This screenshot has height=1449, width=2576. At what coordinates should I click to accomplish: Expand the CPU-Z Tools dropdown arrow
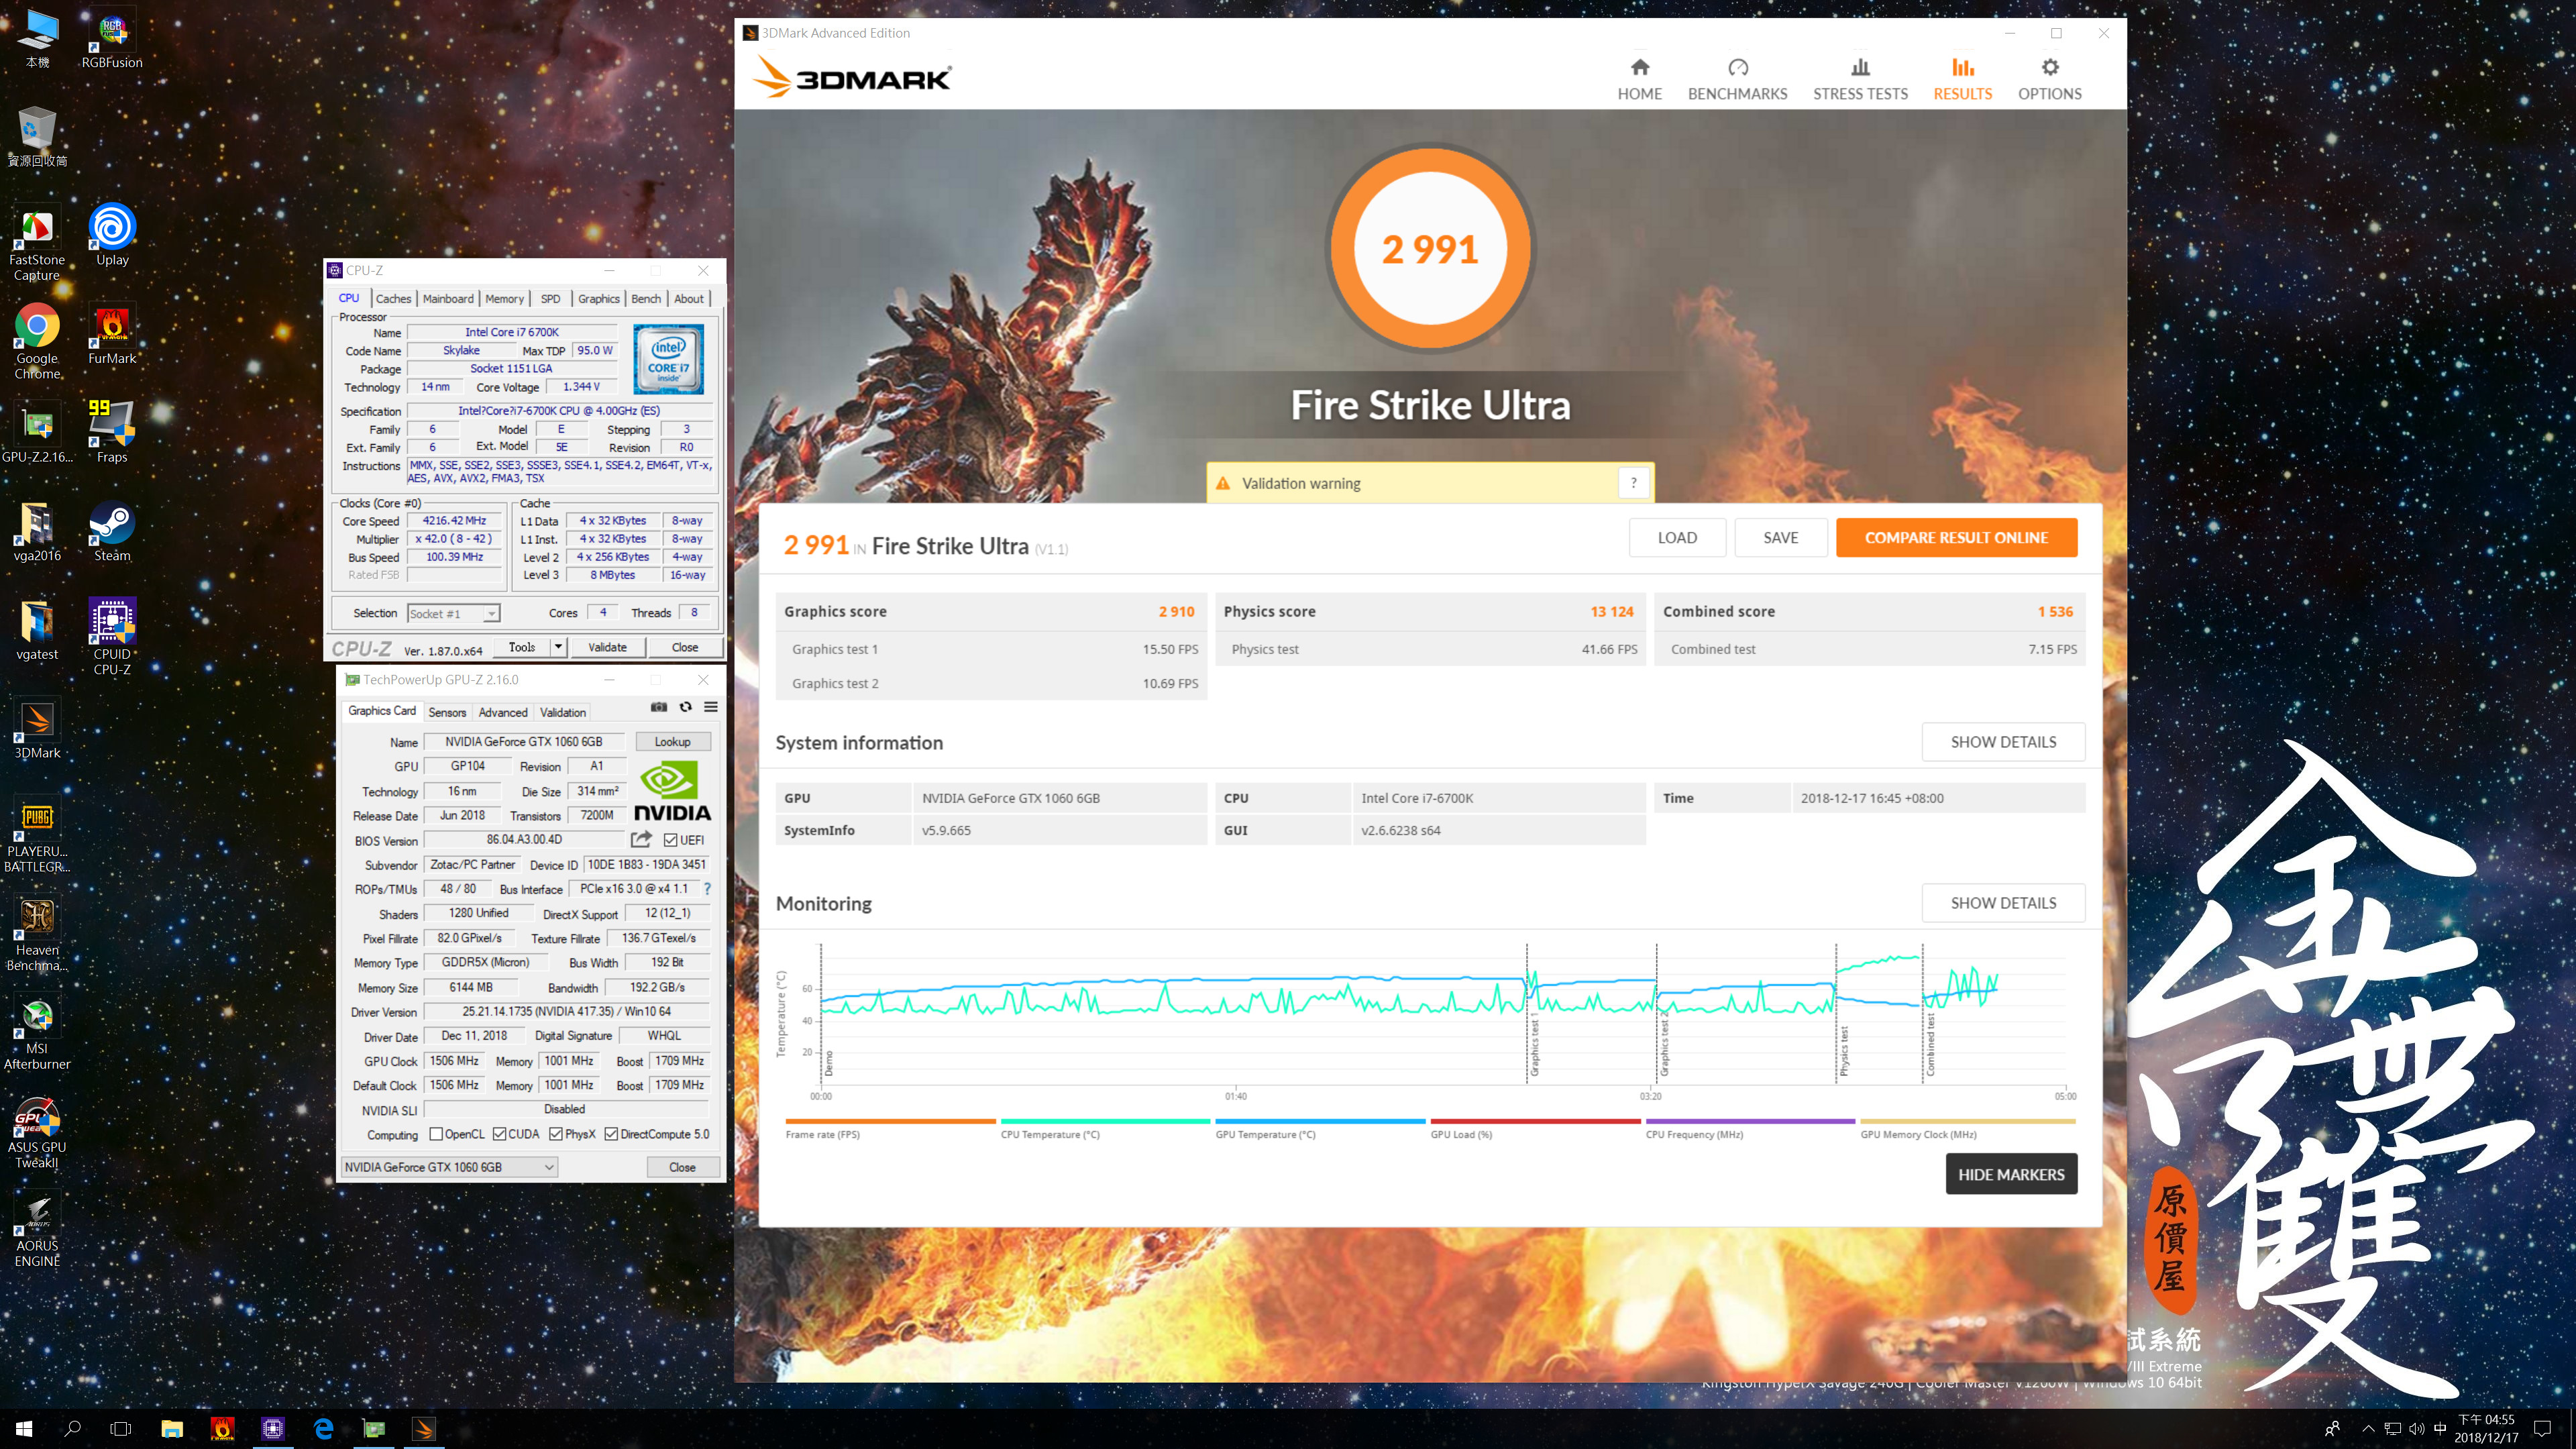[558, 647]
